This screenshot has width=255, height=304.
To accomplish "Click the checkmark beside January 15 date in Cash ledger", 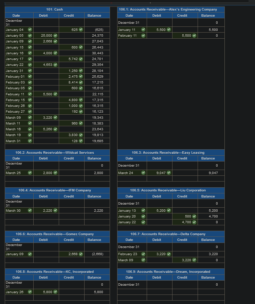I will [x=30, y=47].
